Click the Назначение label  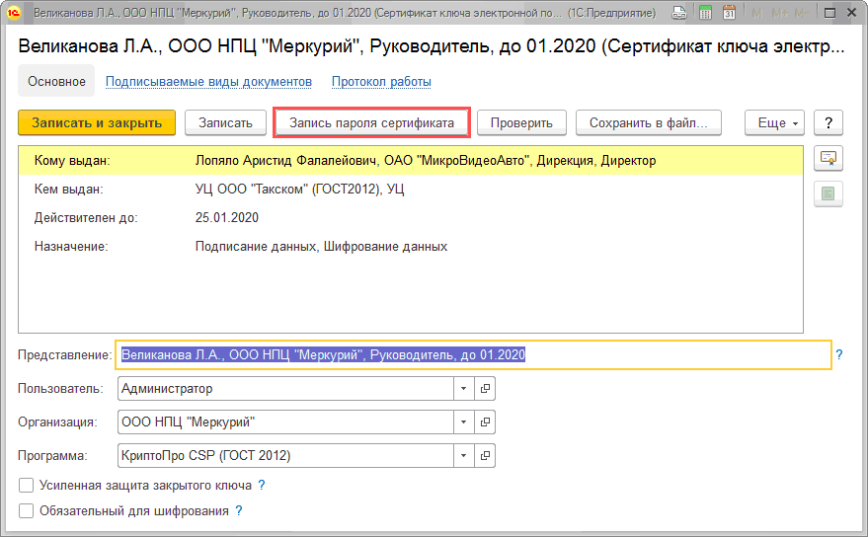[71, 247]
